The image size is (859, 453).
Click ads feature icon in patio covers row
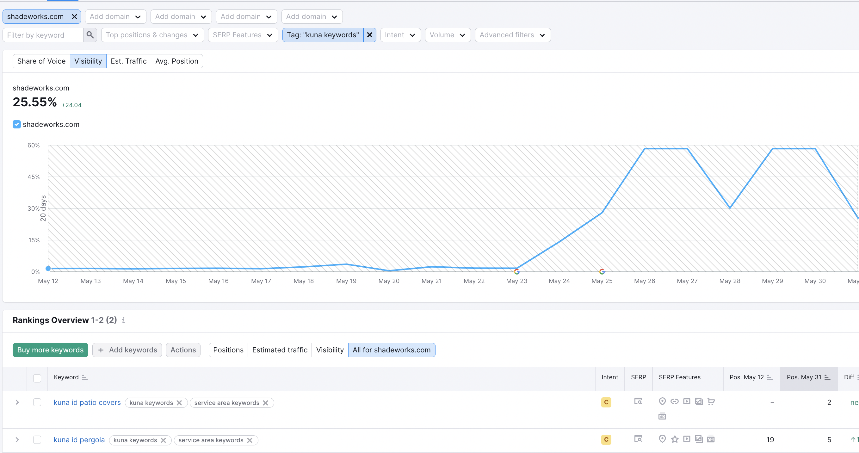coord(662,416)
